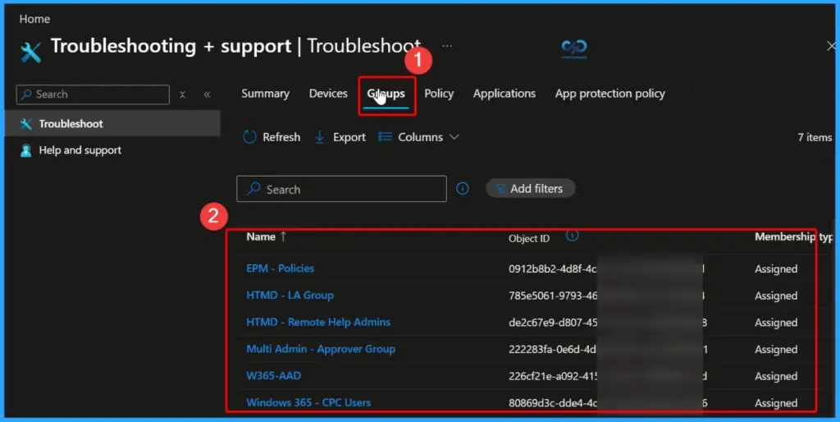Click the info icon next to Object ID
Viewport: 840px width, 422px height.
pos(572,236)
